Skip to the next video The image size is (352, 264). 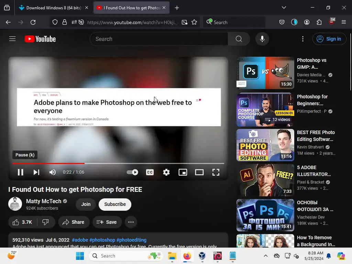[36, 172]
